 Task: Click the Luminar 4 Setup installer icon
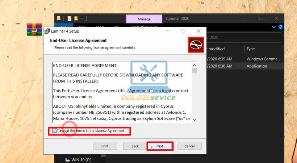[47, 31]
